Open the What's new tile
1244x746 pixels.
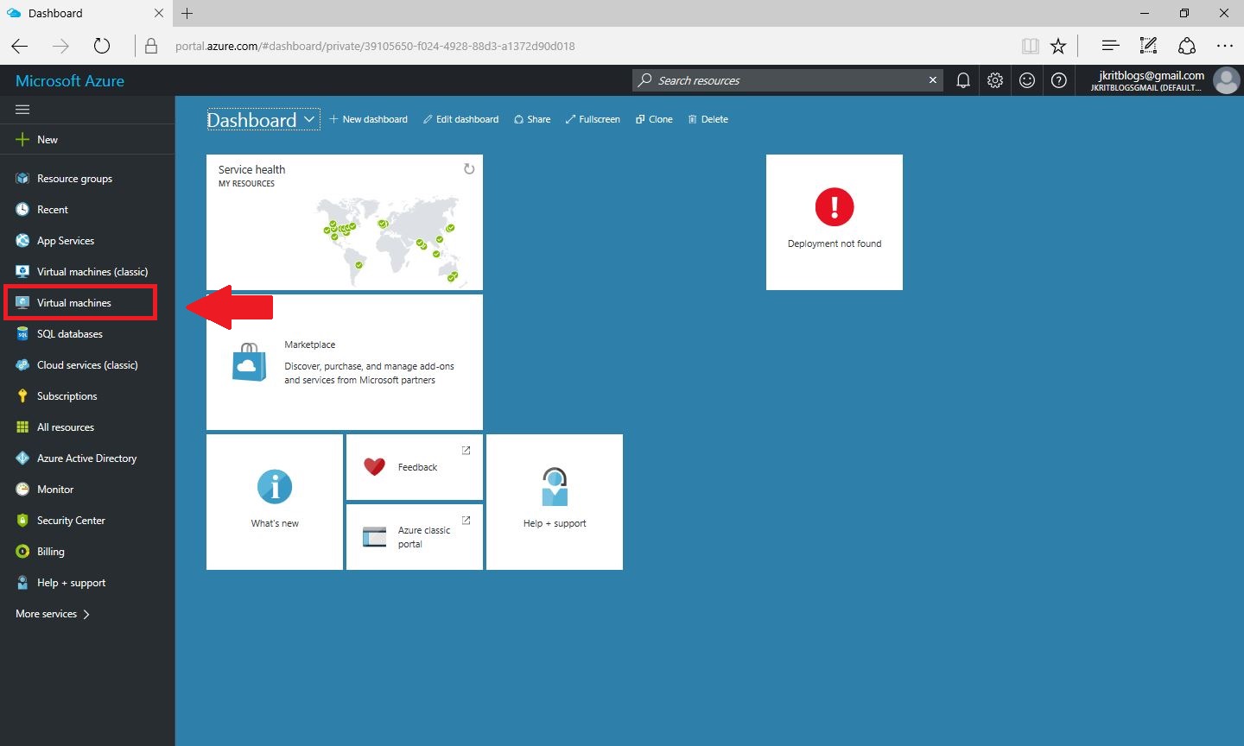[275, 502]
